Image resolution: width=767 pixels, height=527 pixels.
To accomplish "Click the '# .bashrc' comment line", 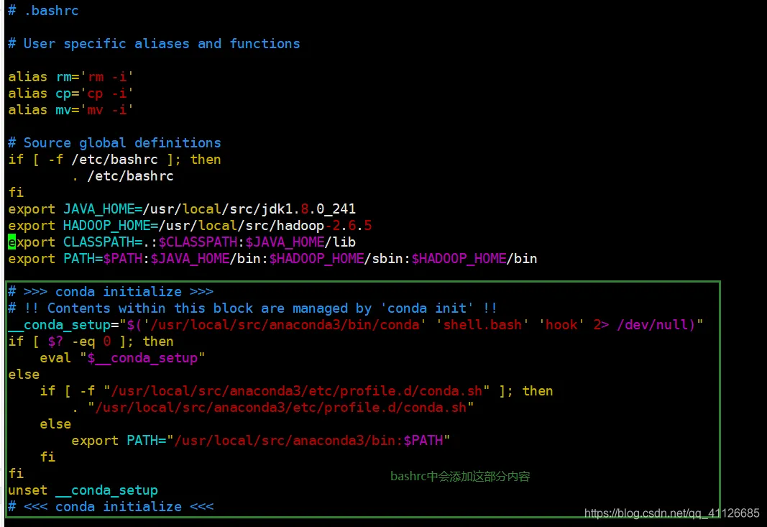I will 43,10.
